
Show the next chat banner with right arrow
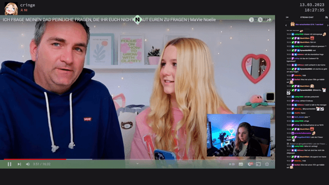[x=327, y=25]
